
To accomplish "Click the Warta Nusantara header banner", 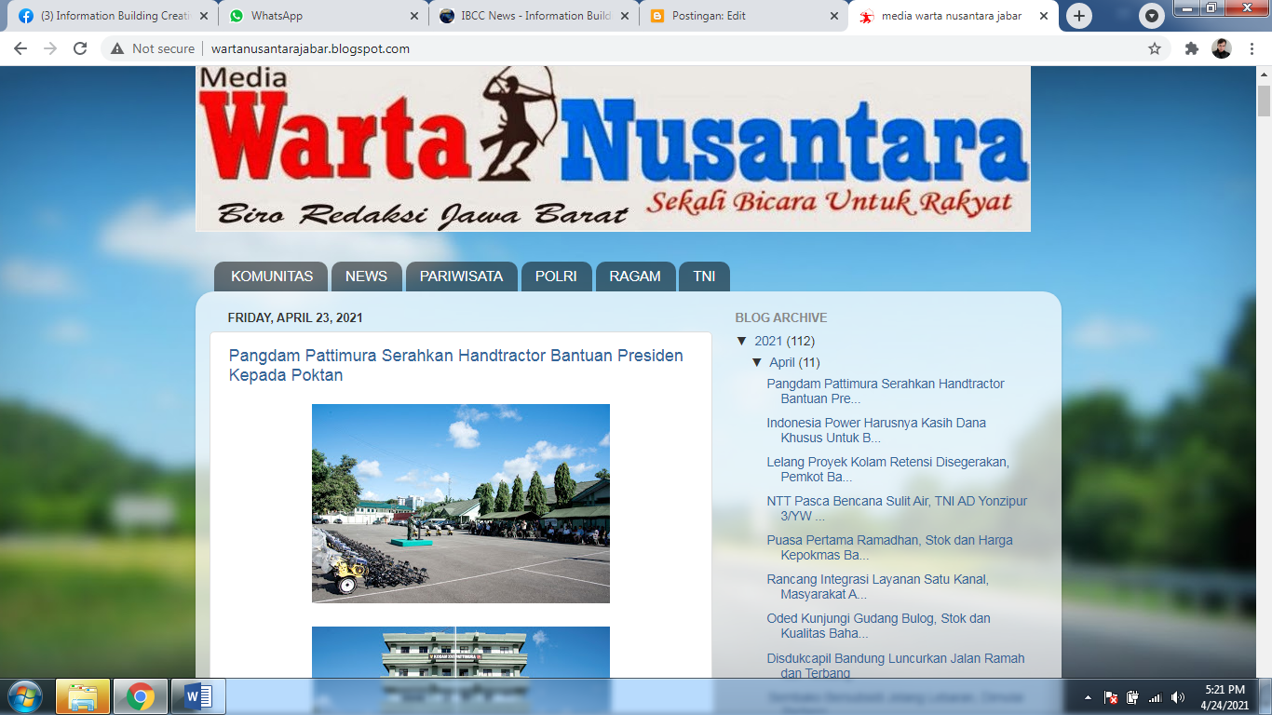I will click(613, 148).
